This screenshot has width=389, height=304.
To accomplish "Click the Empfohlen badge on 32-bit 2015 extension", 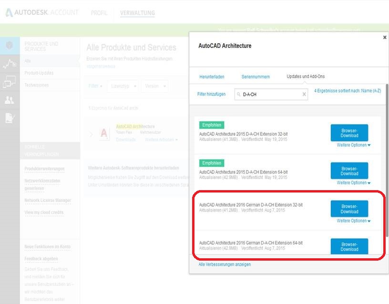I will 212,125.
